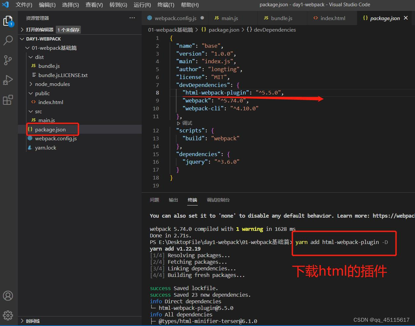
Task: Click line number 8 in the gutter
Action: click(x=157, y=93)
